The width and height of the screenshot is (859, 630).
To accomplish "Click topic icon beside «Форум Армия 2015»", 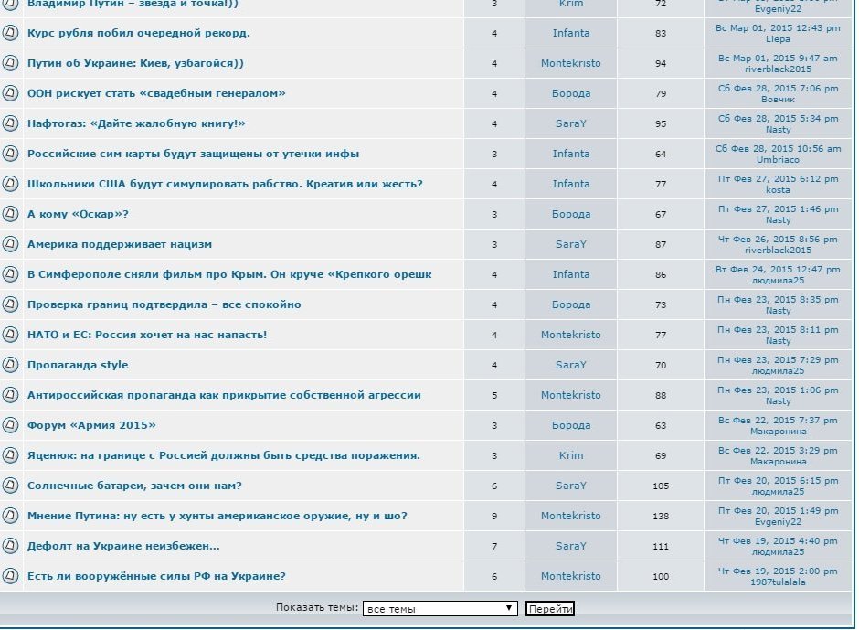I will point(10,425).
